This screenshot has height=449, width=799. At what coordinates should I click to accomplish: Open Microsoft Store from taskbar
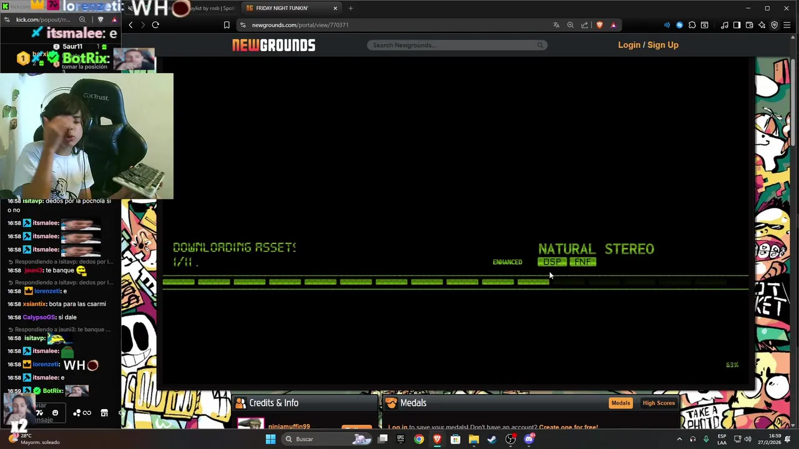point(456,439)
